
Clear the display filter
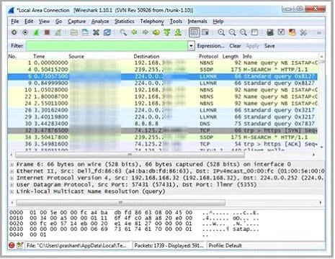tap(235, 46)
